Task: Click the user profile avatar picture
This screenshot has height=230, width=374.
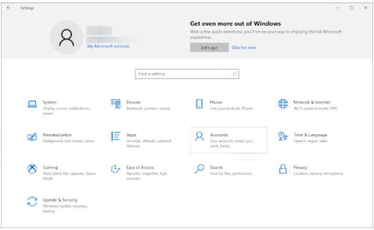Action: click(66, 37)
